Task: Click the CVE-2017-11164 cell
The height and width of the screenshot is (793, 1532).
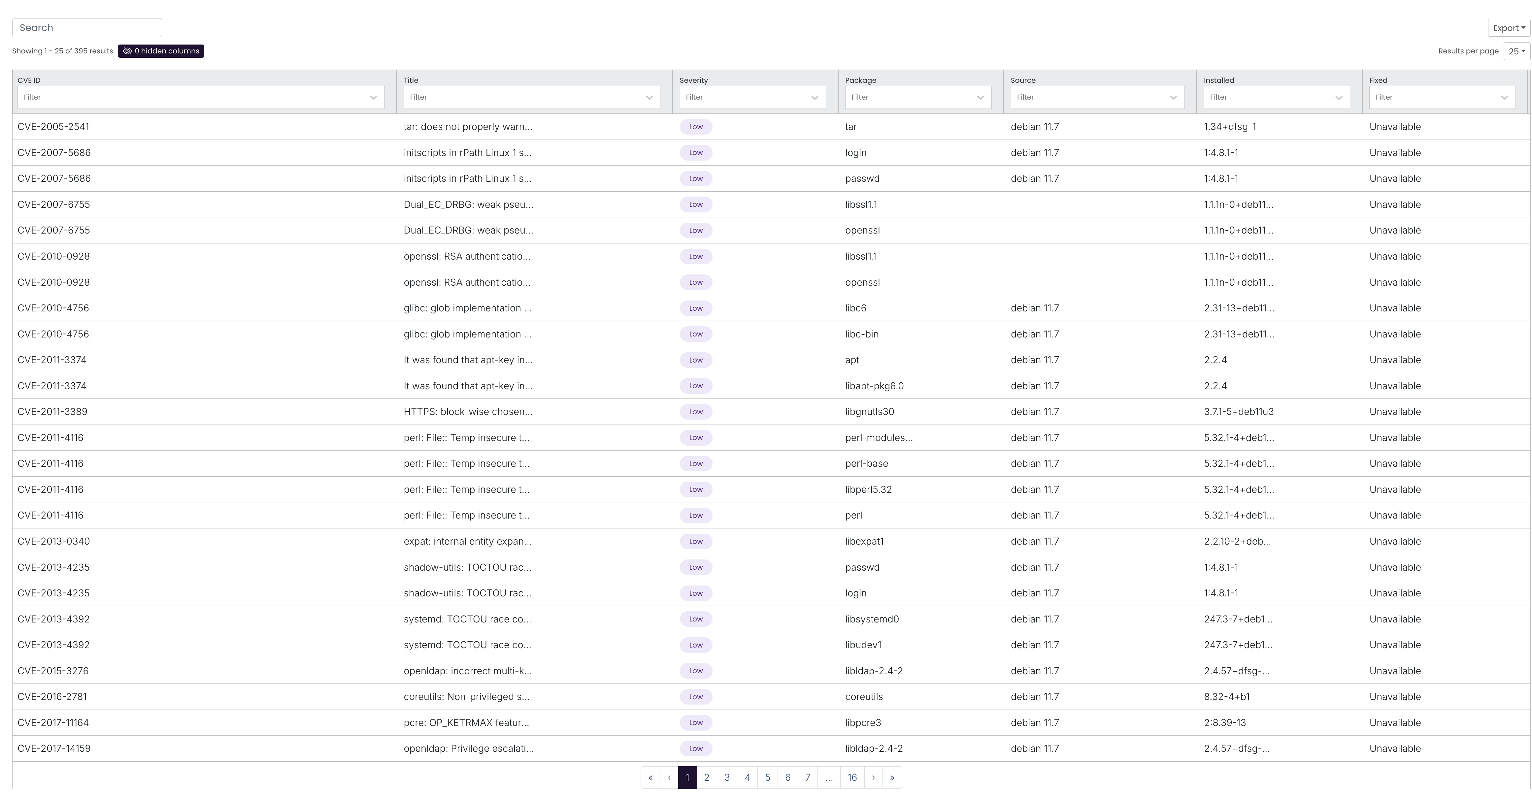Action: coord(53,723)
